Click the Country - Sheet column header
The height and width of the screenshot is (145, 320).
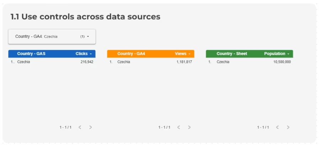(232, 54)
